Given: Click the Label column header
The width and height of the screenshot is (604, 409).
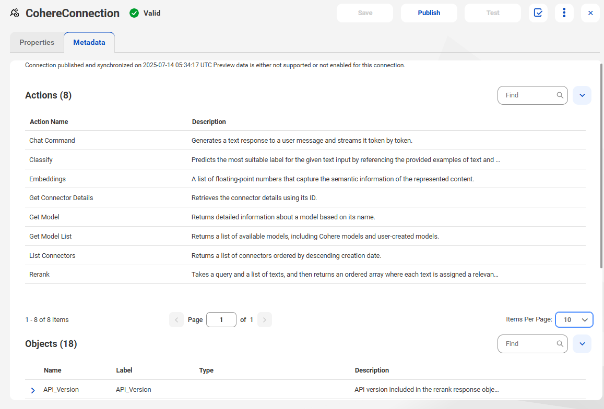Looking at the screenshot, I should [x=124, y=370].
